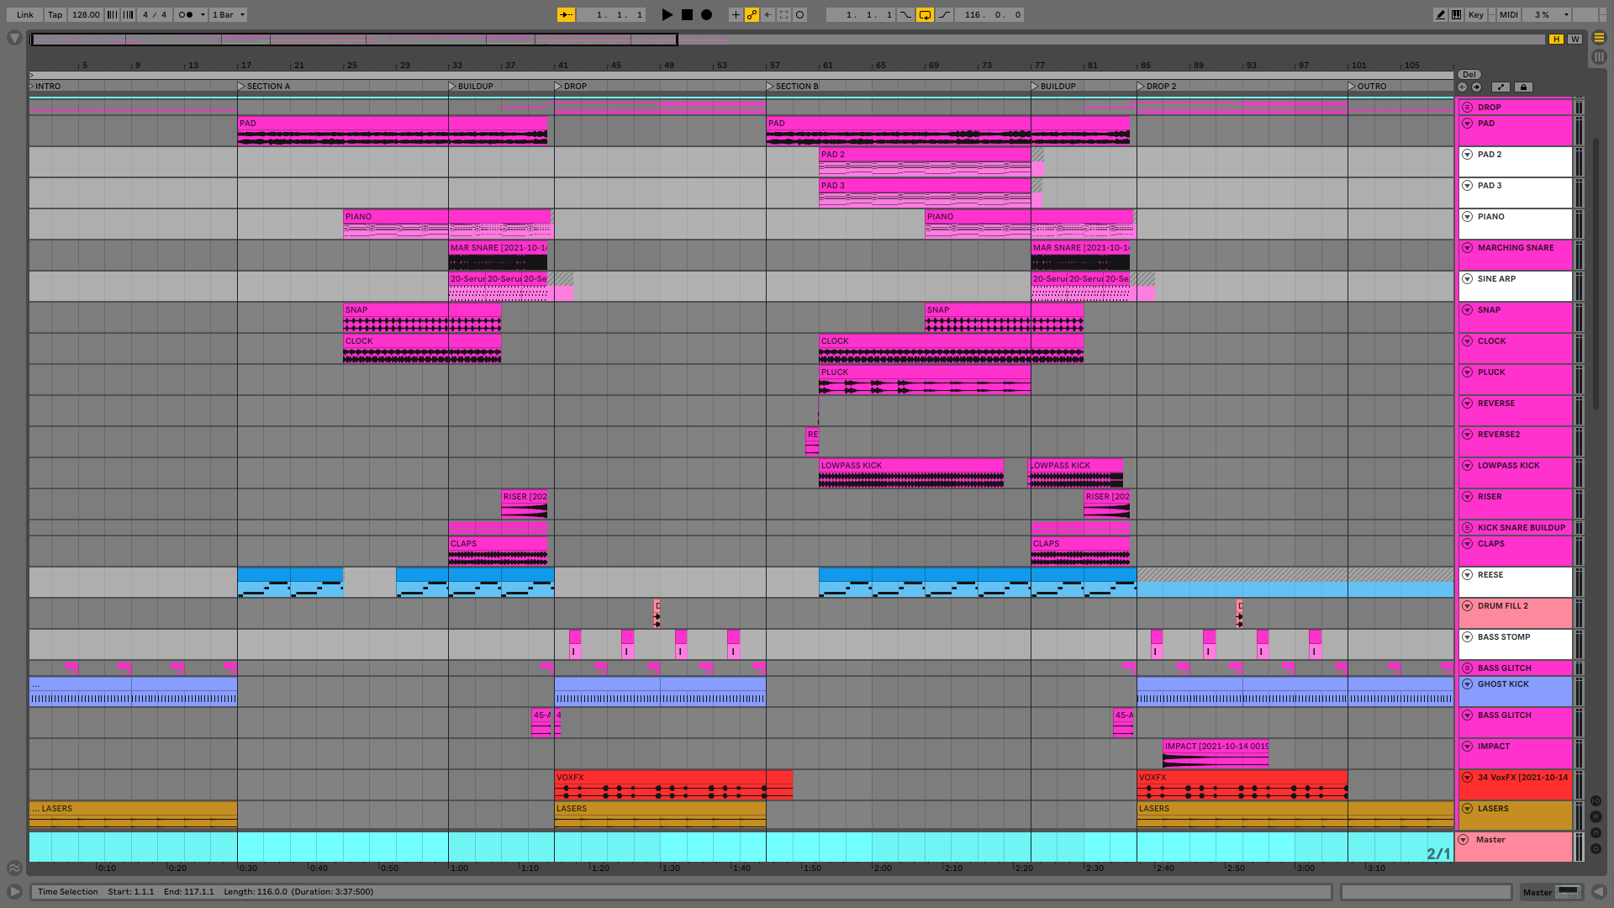Toggle the Optimize Height H button
This screenshot has height=908, width=1614.
[1556, 39]
